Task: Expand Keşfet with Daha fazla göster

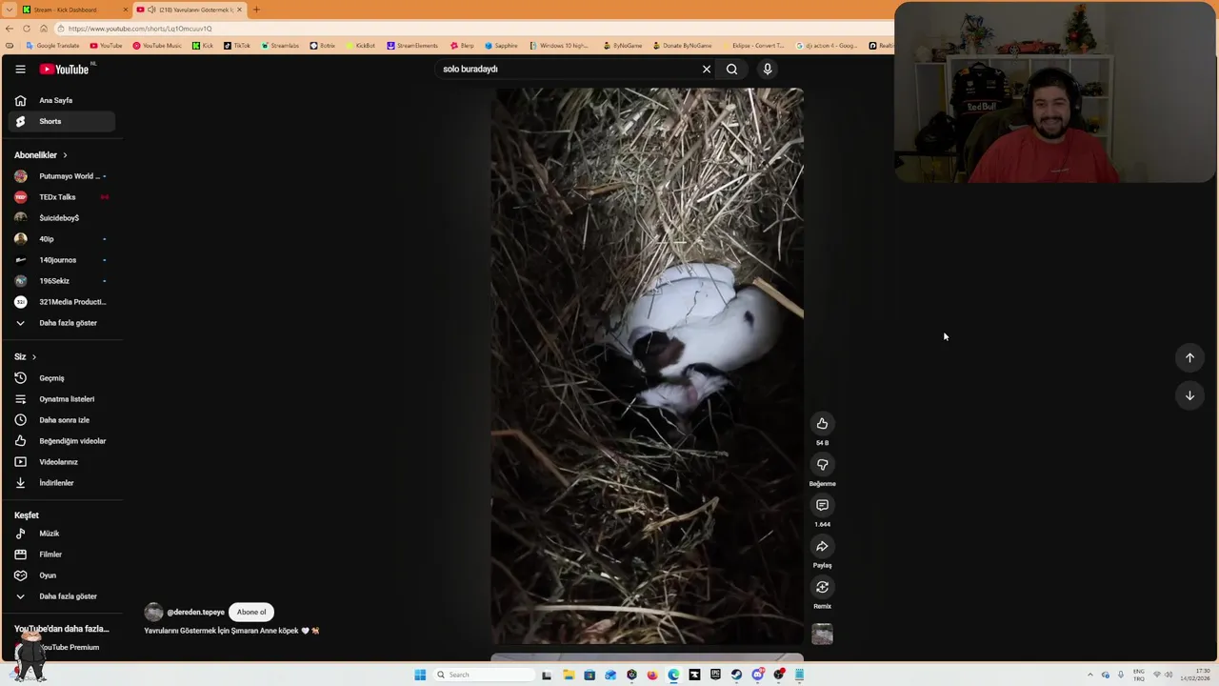Action: coord(61,596)
